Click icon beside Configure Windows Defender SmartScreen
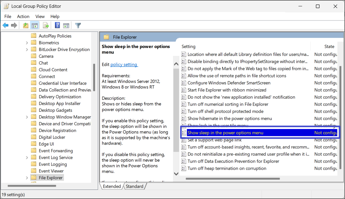The height and width of the screenshot is (199, 345). 184,83
